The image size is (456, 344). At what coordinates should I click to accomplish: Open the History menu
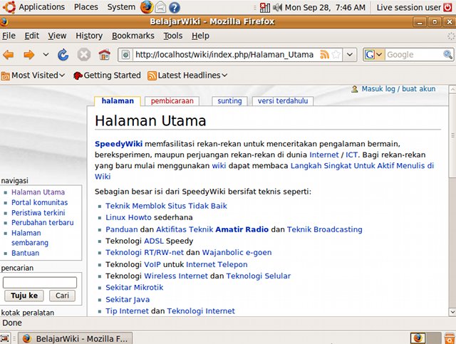(x=89, y=36)
